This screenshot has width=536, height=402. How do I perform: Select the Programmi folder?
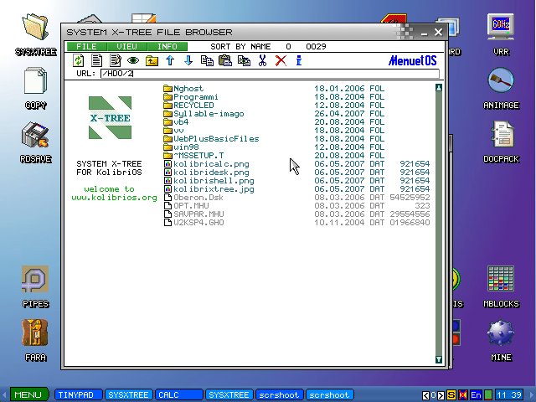point(196,97)
